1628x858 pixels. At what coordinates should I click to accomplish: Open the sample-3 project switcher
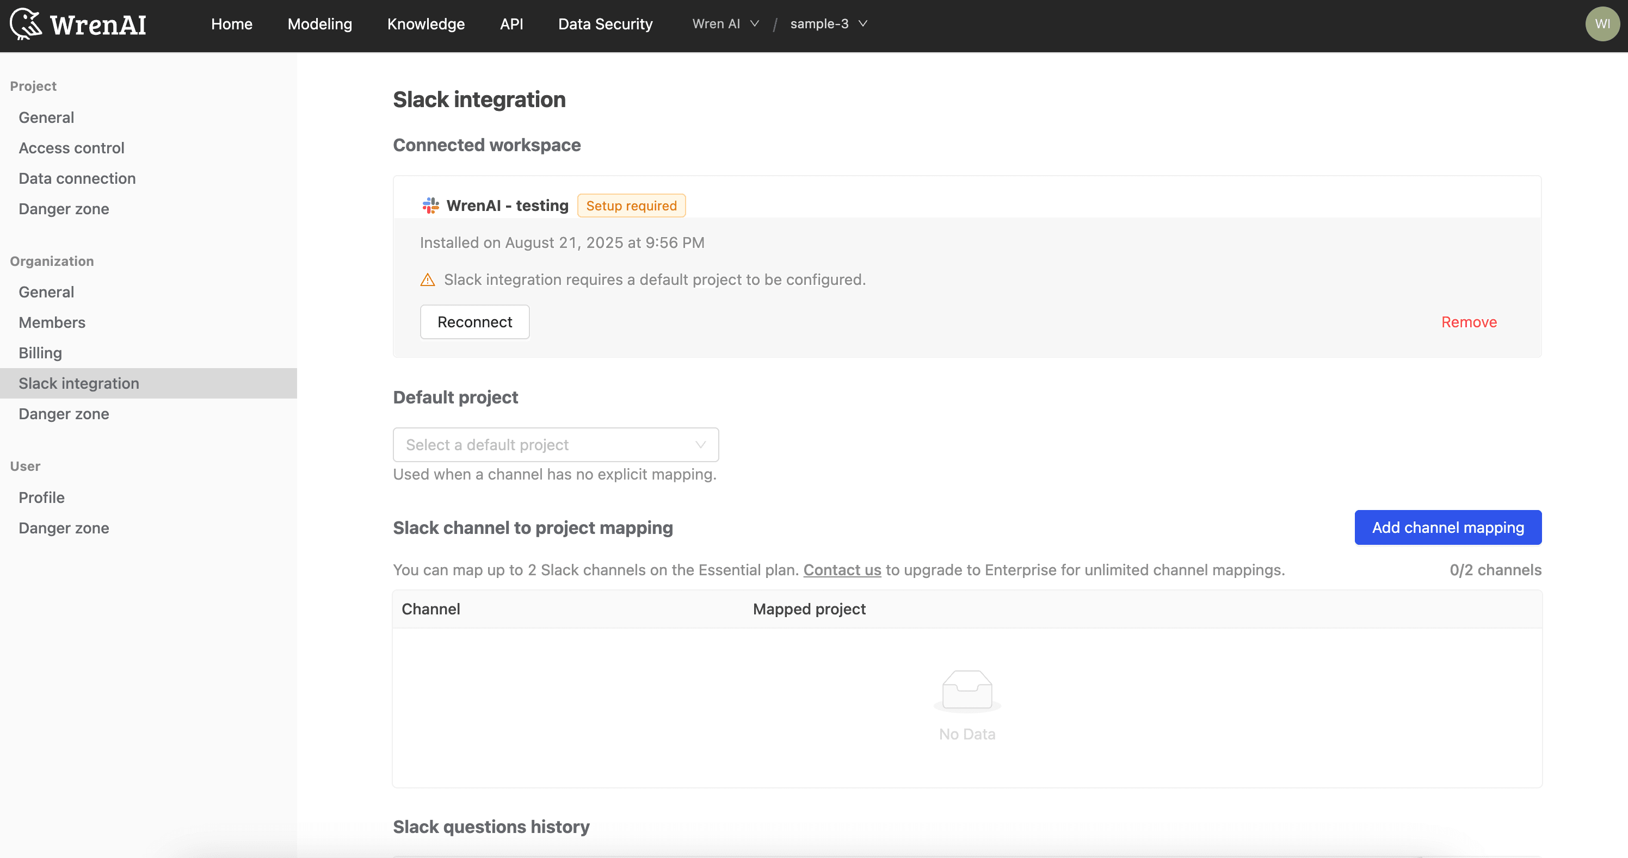[829, 23]
